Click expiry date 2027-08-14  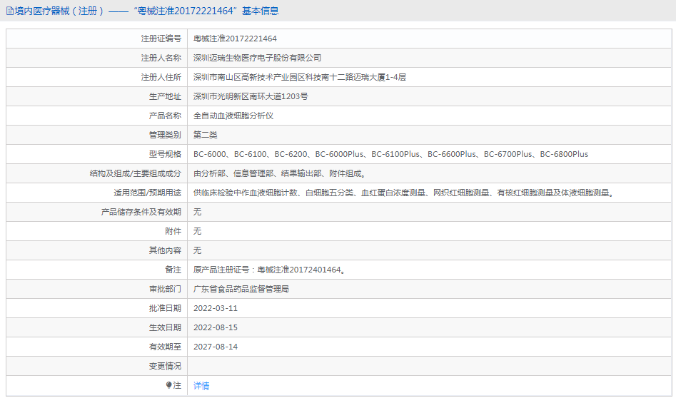tap(215, 347)
